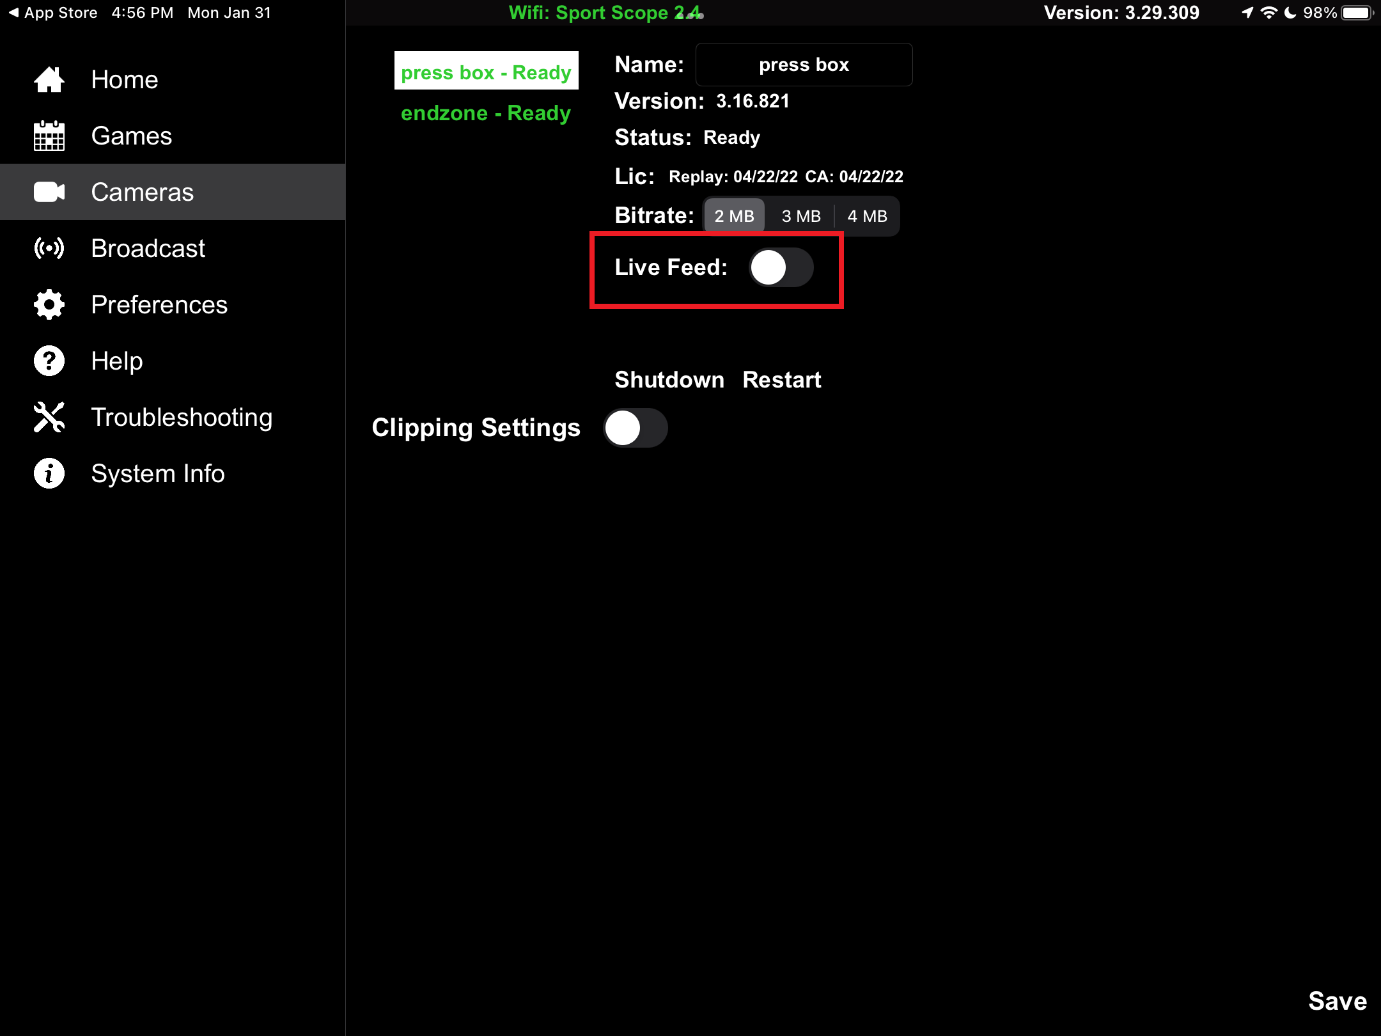Return to App Store via back arrow
Viewport: 1381px width, 1036px height.
pos(52,13)
